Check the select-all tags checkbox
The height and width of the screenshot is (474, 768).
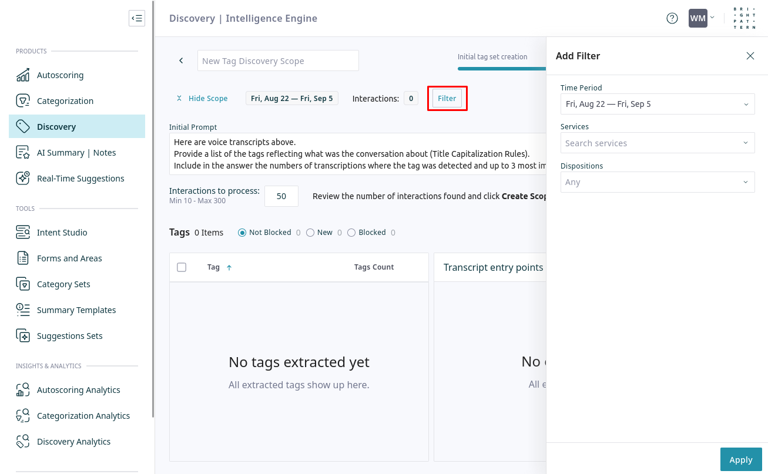point(182,267)
